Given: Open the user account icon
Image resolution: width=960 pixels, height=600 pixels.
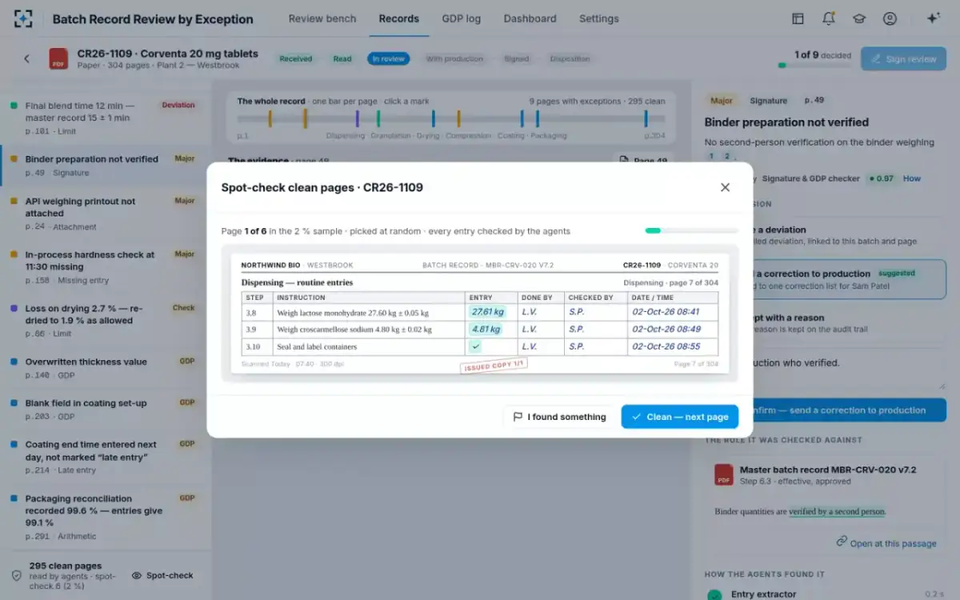Looking at the screenshot, I should tap(890, 18).
